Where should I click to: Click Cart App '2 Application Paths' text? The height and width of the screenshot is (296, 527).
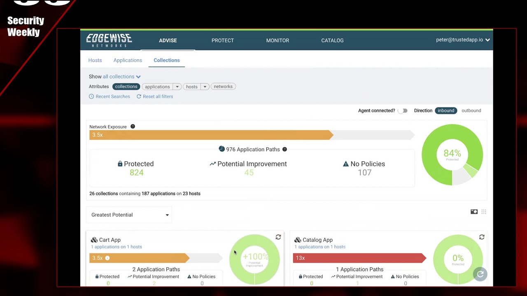tap(156, 269)
